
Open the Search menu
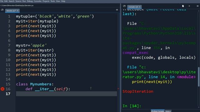coord(12,1)
